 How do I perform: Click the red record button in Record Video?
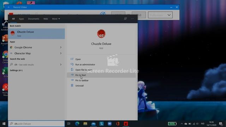tap(11, 14)
